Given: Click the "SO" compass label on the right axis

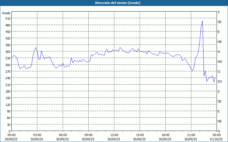Looking at the screenshot, I should click(x=220, y=82).
